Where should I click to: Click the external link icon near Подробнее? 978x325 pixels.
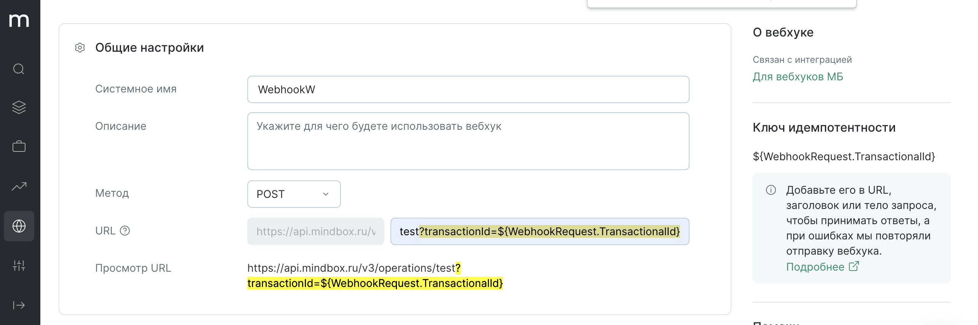854,266
